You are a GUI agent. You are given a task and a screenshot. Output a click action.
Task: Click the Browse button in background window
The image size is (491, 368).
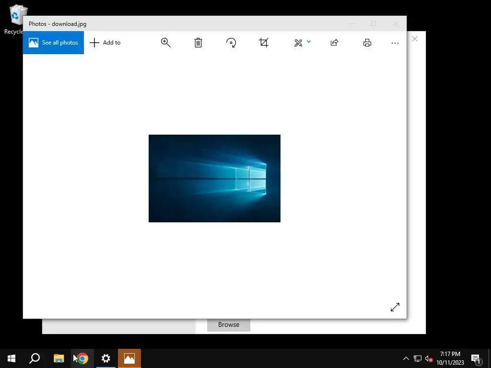click(229, 325)
